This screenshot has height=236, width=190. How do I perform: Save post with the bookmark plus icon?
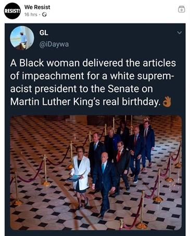182,9
